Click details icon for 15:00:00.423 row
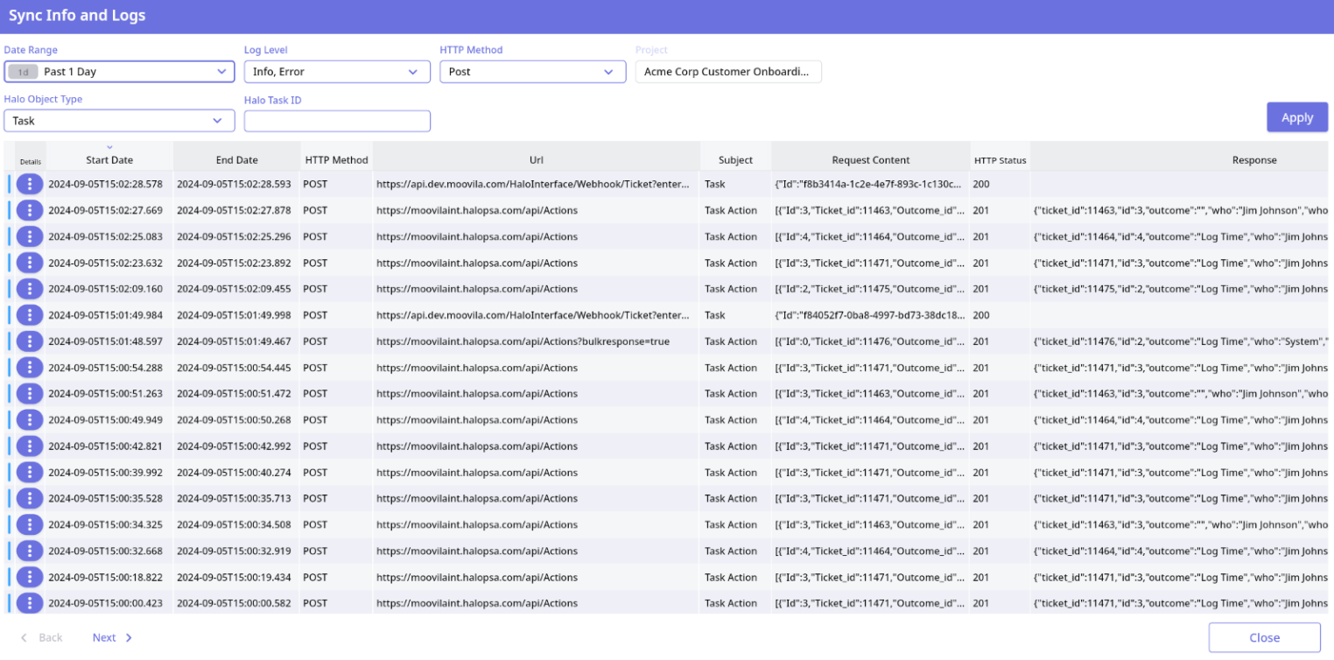Image resolution: width=1334 pixels, height=660 pixels. pyautogui.click(x=30, y=603)
